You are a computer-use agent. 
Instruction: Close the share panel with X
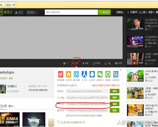[x=121, y=70]
